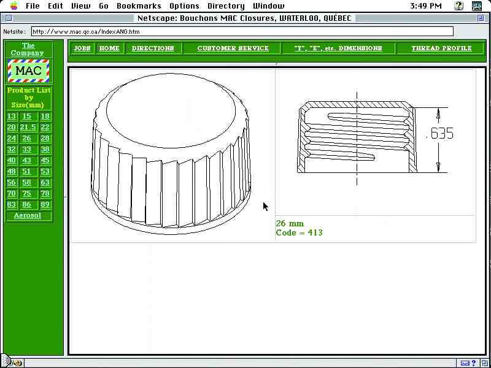Select size 53 in product list

(x=45, y=172)
